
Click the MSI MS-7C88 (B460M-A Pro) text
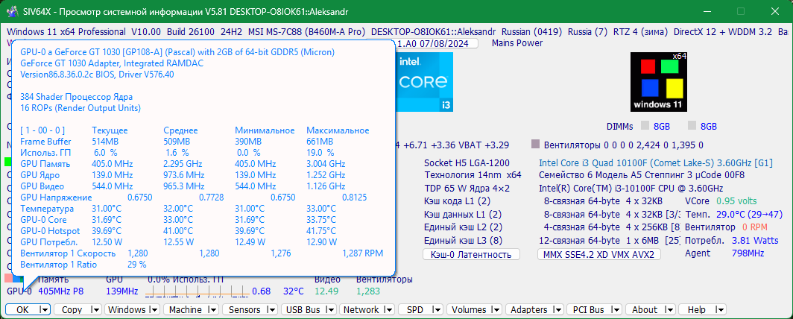tap(306, 31)
